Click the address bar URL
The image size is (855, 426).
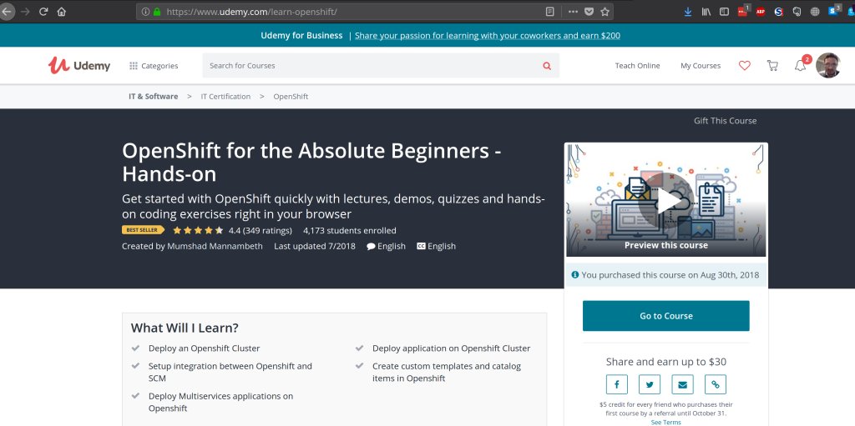pyautogui.click(x=251, y=12)
